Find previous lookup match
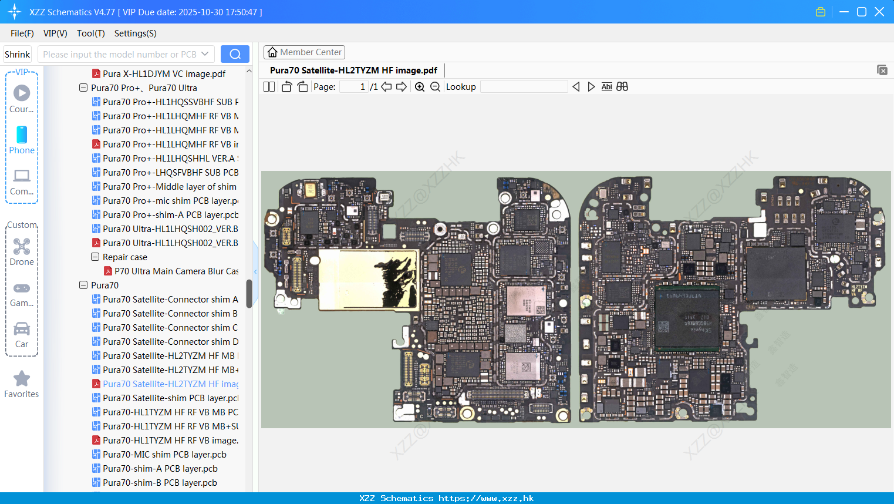The width and height of the screenshot is (894, 504). (576, 87)
